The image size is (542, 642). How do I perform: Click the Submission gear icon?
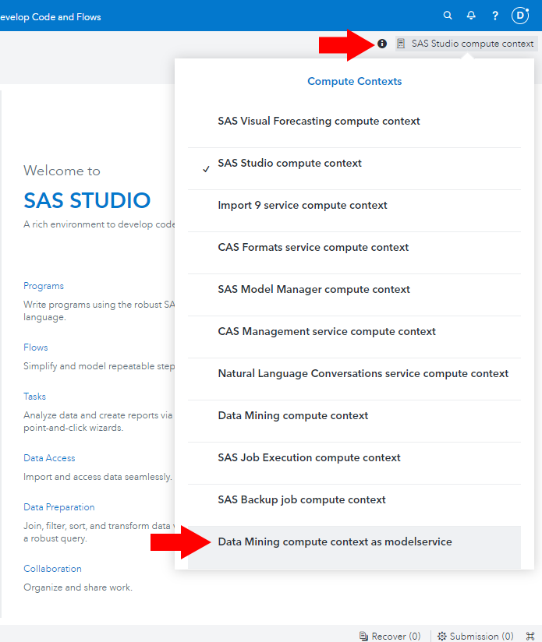pos(442,637)
